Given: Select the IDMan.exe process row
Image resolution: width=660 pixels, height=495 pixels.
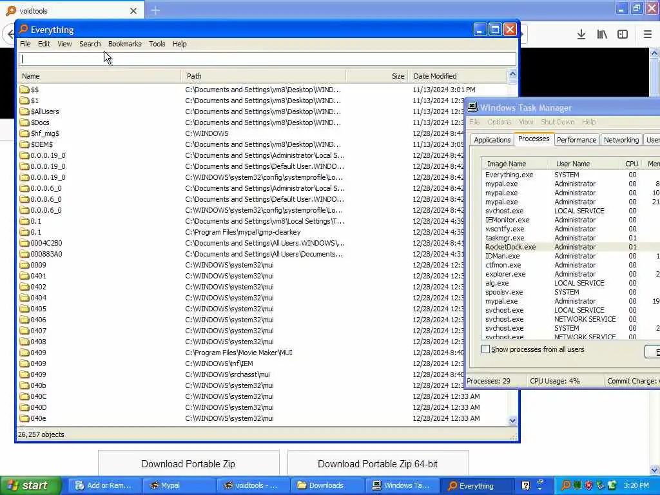Looking at the screenshot, I should click(571, 256).
